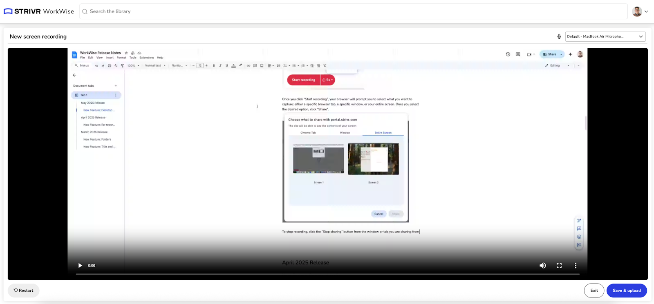Open the user profile avatar
This screenshot has height=304, width=654.
(x=637, y=11)
